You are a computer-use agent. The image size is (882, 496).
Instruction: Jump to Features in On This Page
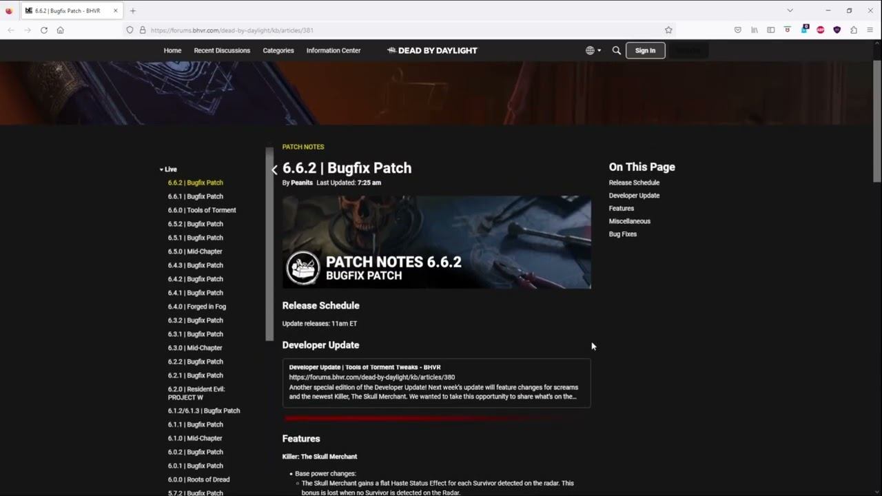coord(622,208)
